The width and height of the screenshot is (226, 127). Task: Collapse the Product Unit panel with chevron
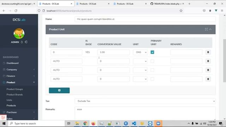[210, 29]
